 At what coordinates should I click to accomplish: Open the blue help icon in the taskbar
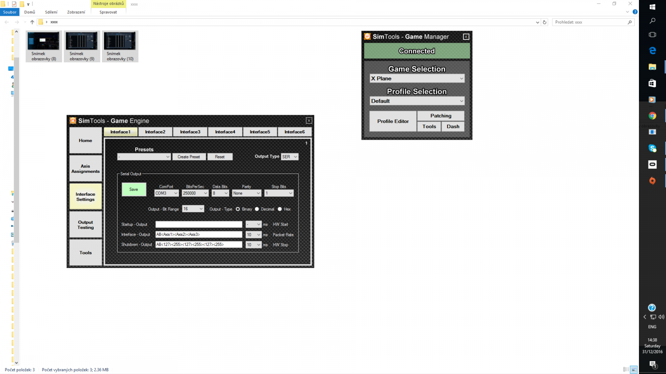click(x=652, y=308)
